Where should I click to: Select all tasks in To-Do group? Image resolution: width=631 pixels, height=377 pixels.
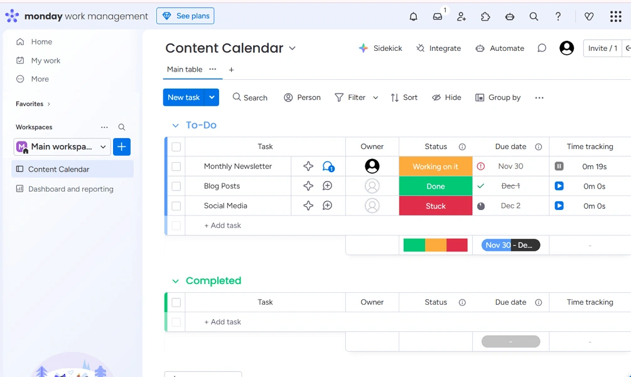coord(176,147)
